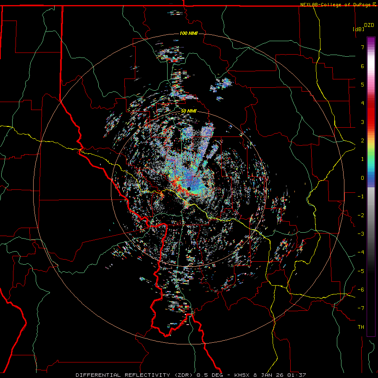378x378 pixels.
Task: Click the "0" tick label on color scale
Action: (362, 178)
